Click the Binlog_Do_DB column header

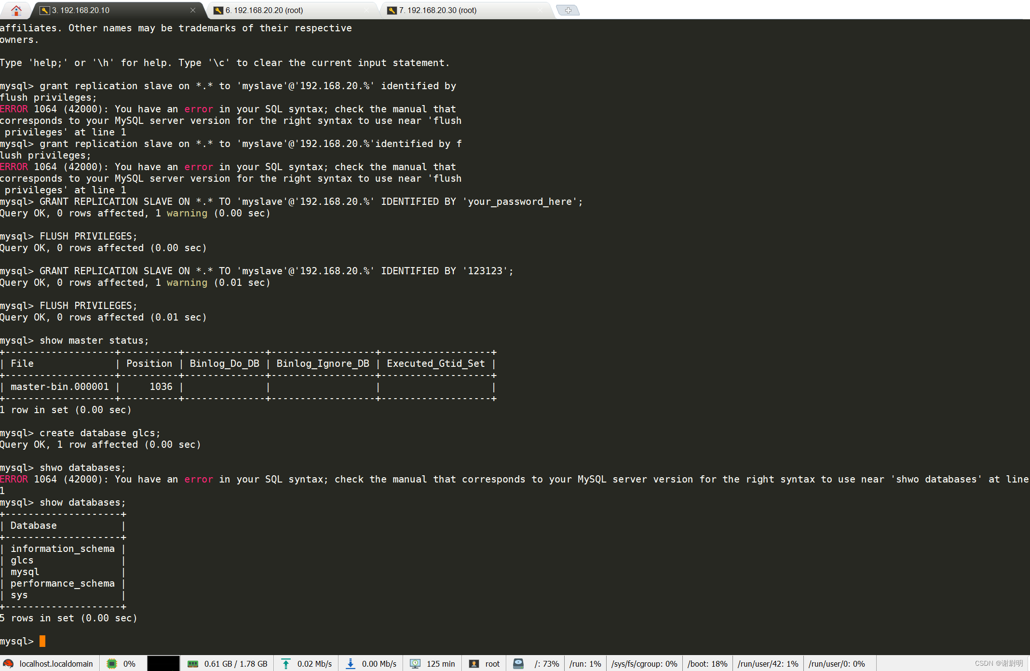tap(225, 363)
